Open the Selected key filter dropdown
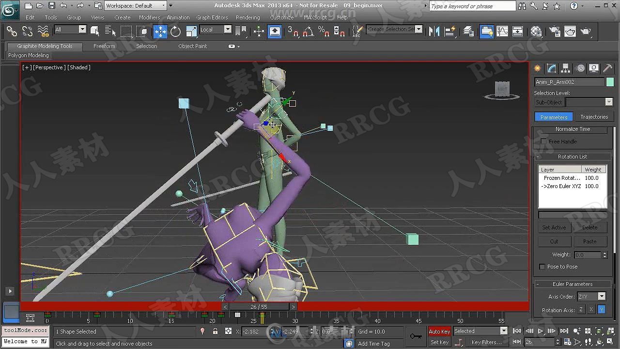The height and width of the screenshot is (349, 620). pos(480,331)
